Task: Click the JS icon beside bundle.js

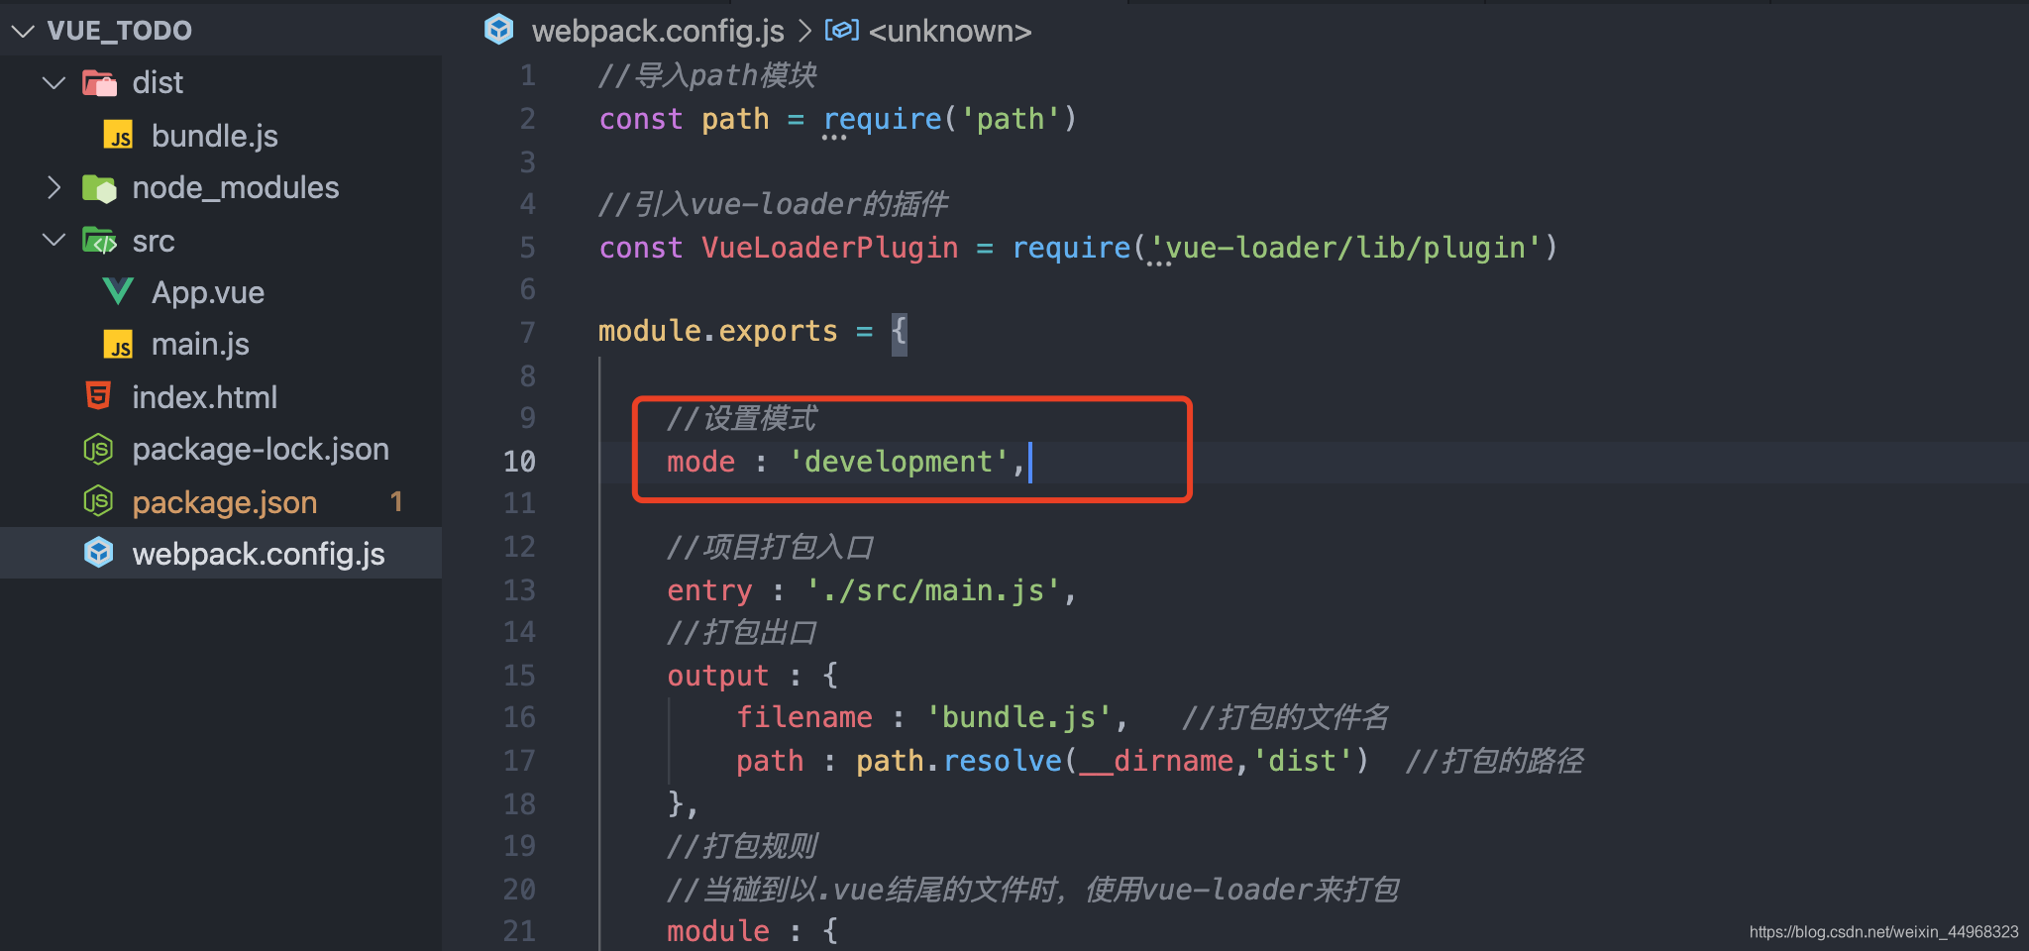Action: (x=118, y=136)
